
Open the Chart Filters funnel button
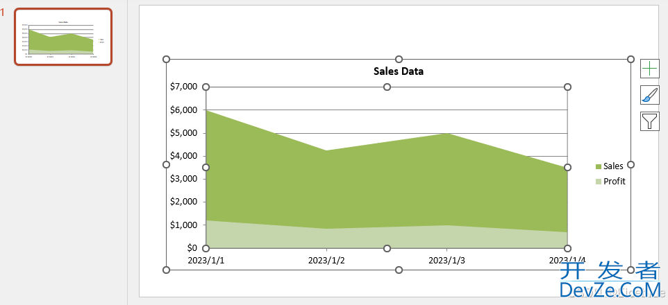click(x=649, y=121)
